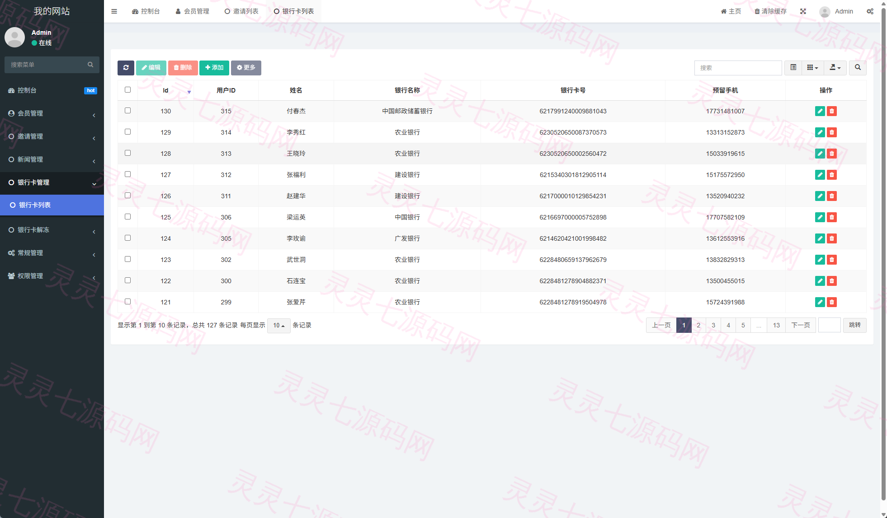
Task: Refresh the bank card table
Action: tap(126, 68)
